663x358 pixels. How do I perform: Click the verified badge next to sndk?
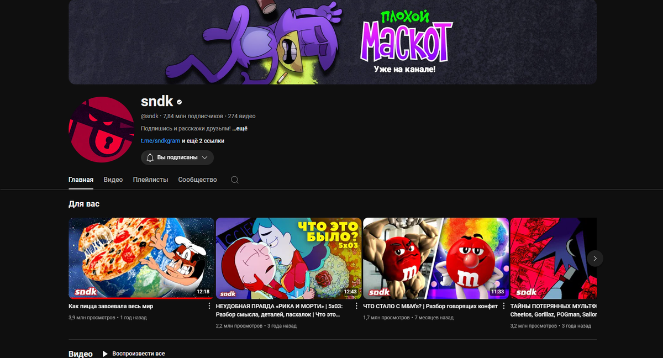pos(179,102)
